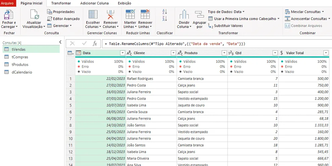The height and width of the screenshot is (166, 332).
Task: Click the value '68,18'
Action: (x=324, y=118)
